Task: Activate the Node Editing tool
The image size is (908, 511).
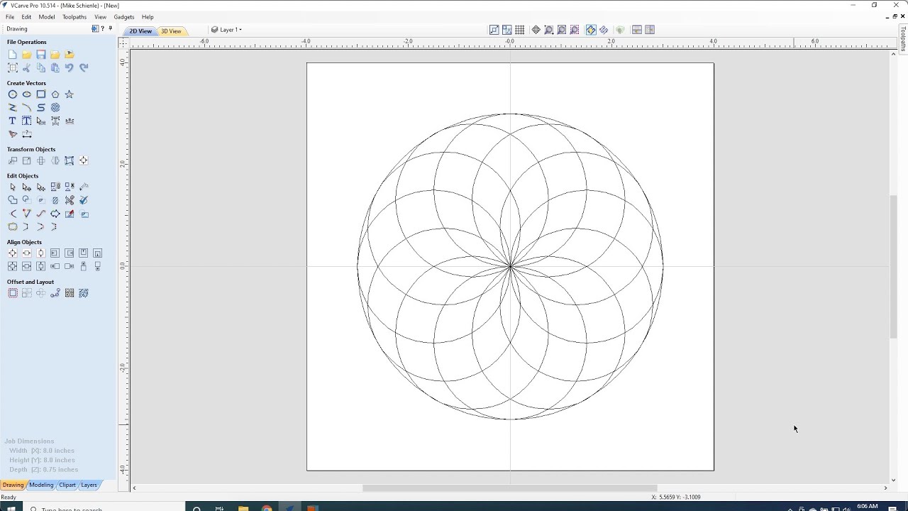Action: coord(26,187)
